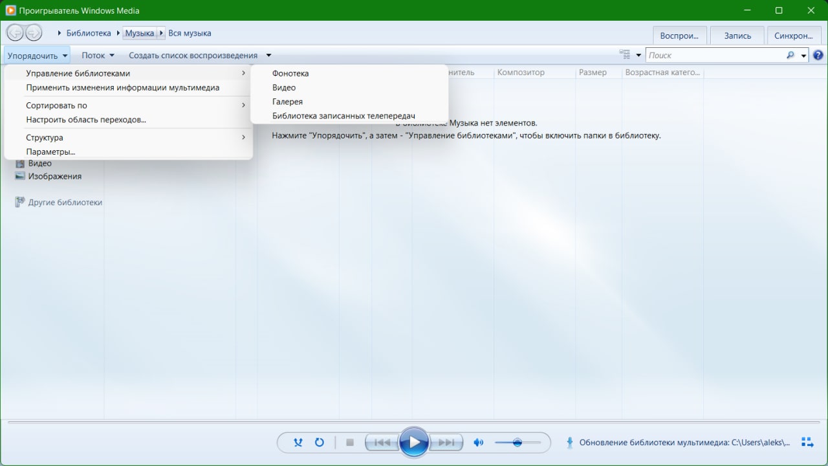Mute the sound with speaker icon

[x=479, y=443]
